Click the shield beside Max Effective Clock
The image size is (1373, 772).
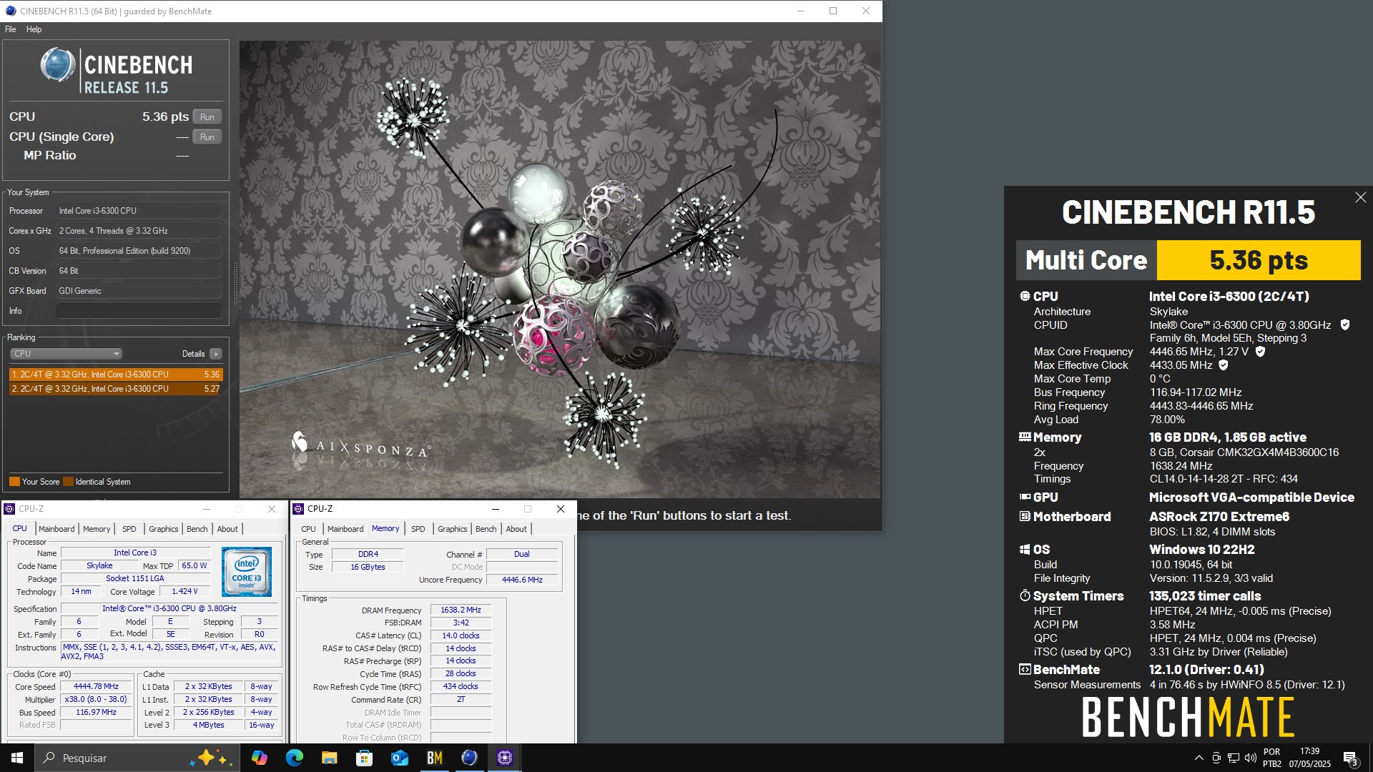tap(1224, 365)
